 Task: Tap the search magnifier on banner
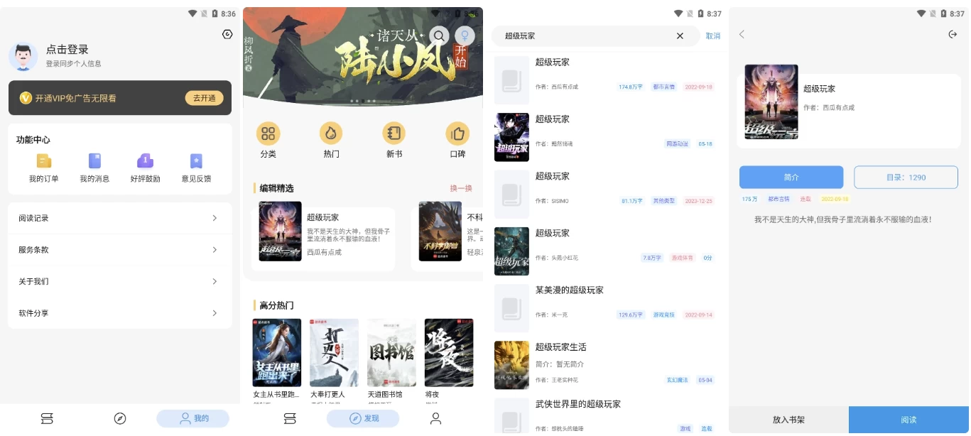pos(440,36)
